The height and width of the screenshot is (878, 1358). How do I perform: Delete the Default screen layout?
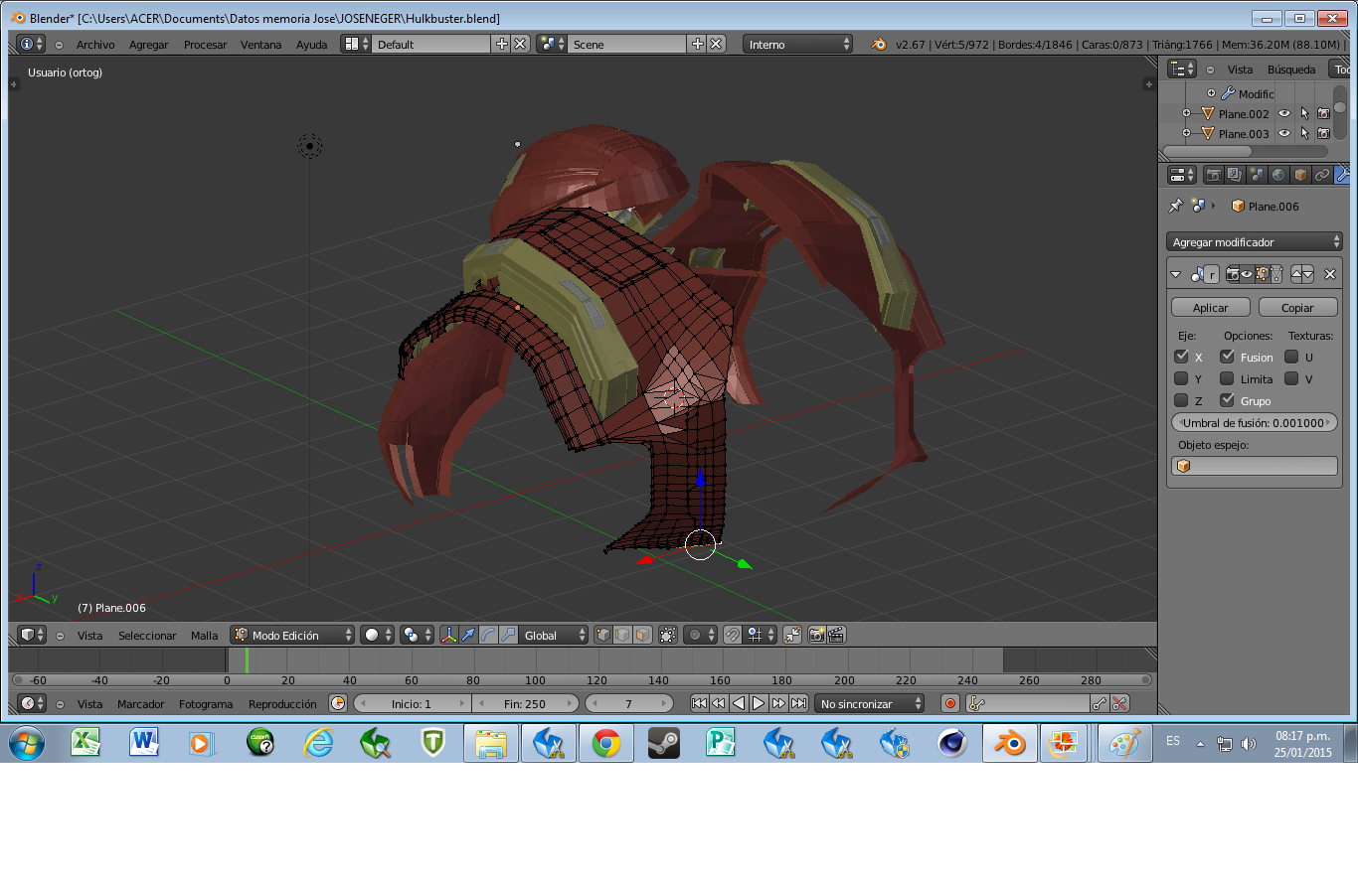[520, 44]
